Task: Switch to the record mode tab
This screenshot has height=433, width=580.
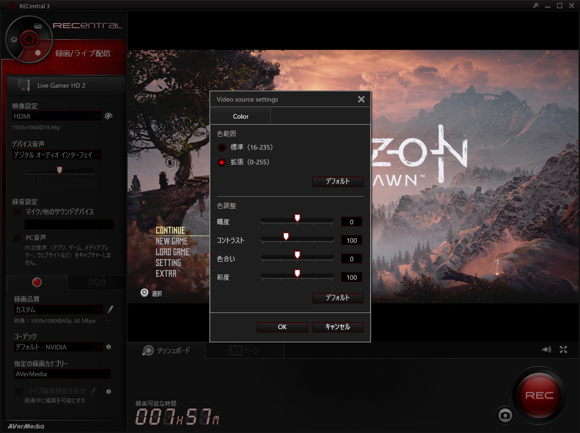Action: 37,282
